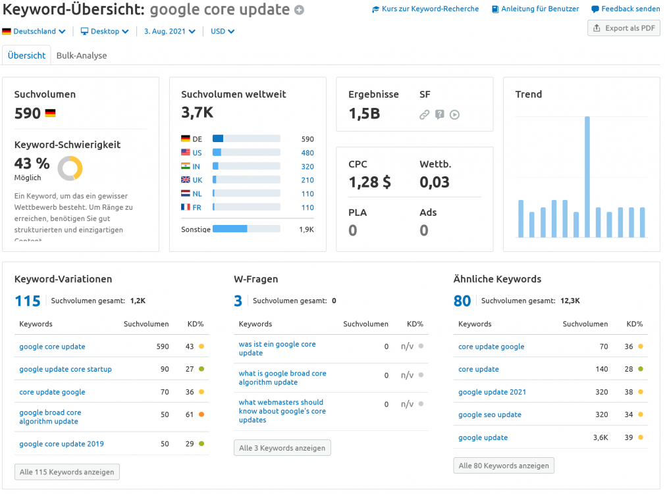Open keyword 'google core update 2019'
Screen dimensions: 665x494
(x=61, y=444)
